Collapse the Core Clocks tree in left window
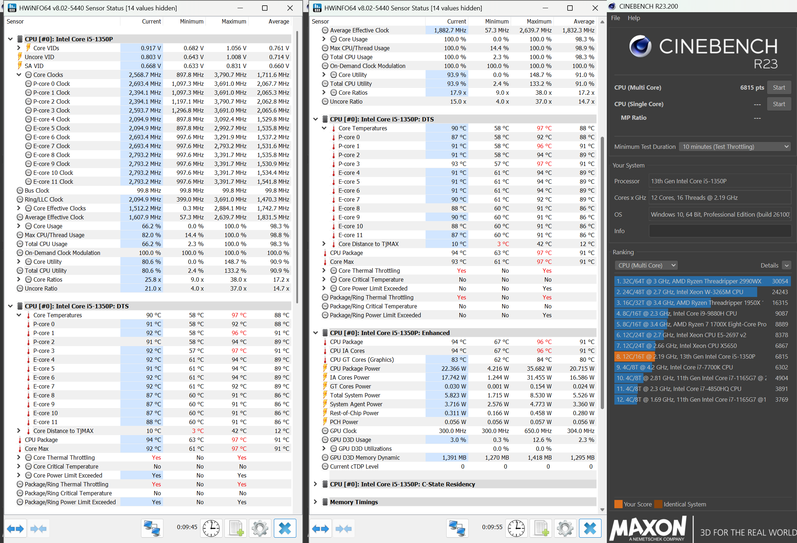Image resolution: width=797 pixels, height=543 pixels. pos(19,75)
